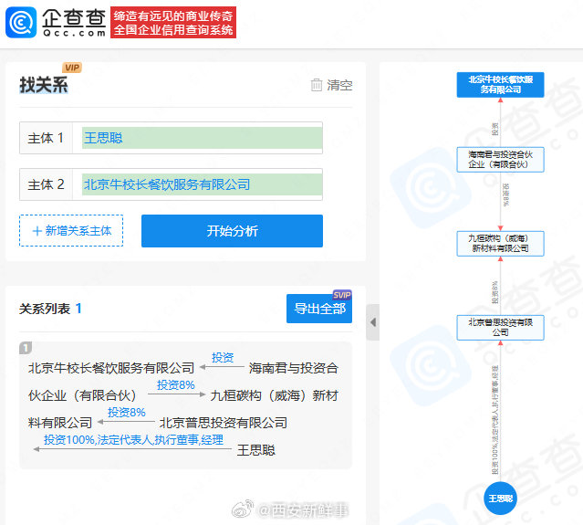Image resolution: width=583 pixels, height=525 pixels.
Task: Click the 投资8% label before 北京普思投资有限公司
Action: tap(127, 413)
